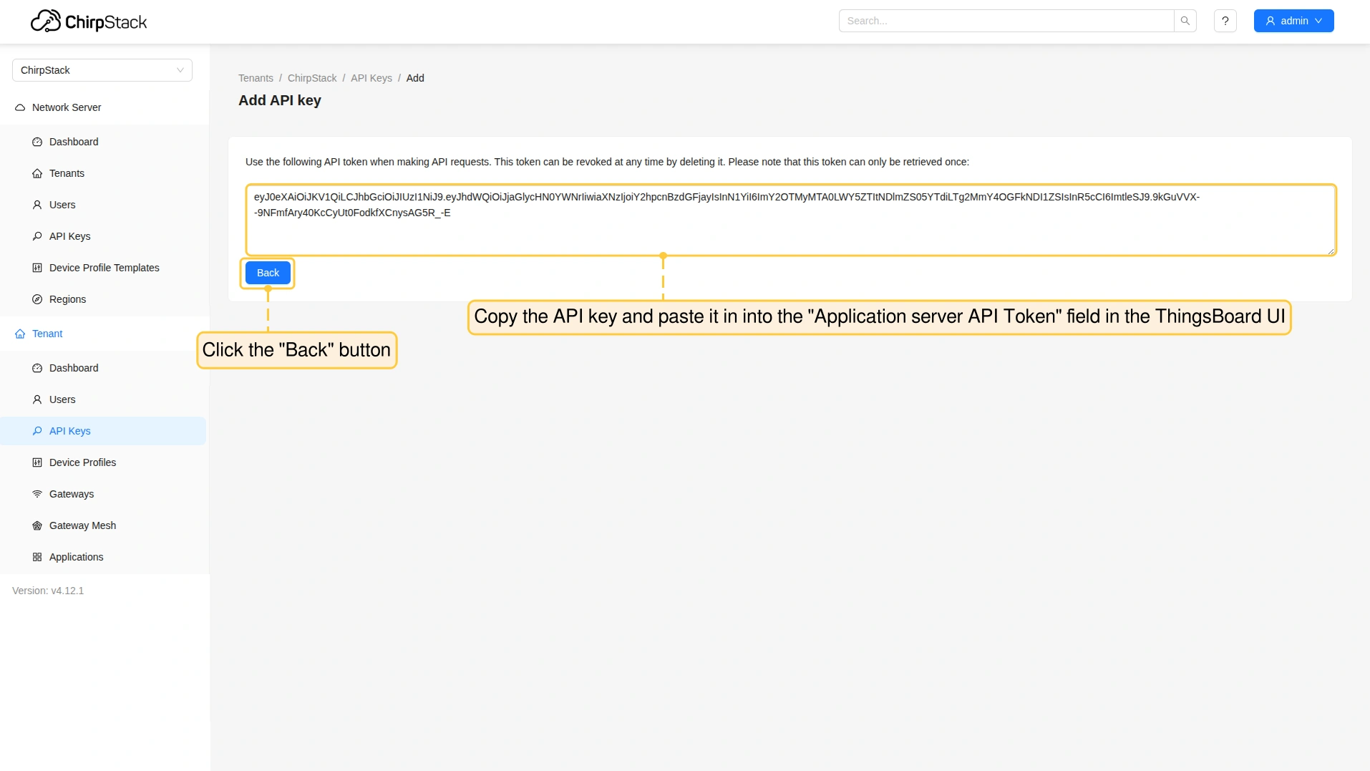The width and height of the screenshot is (1370, 771).
Task: Click the Gateways wifi icon in sidebar
Action: coord(37,494)
